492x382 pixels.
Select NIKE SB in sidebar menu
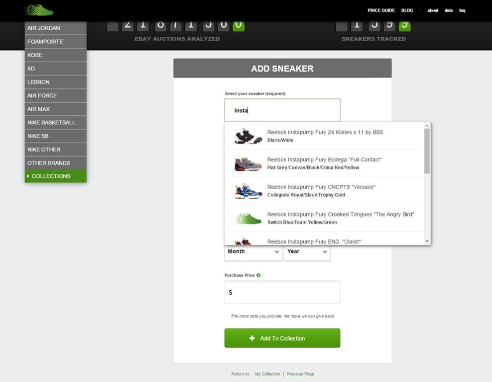click(56, 136)
